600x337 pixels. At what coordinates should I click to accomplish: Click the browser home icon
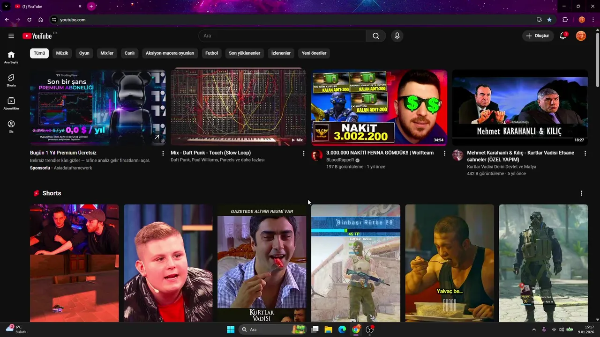(x=41, y=20)
